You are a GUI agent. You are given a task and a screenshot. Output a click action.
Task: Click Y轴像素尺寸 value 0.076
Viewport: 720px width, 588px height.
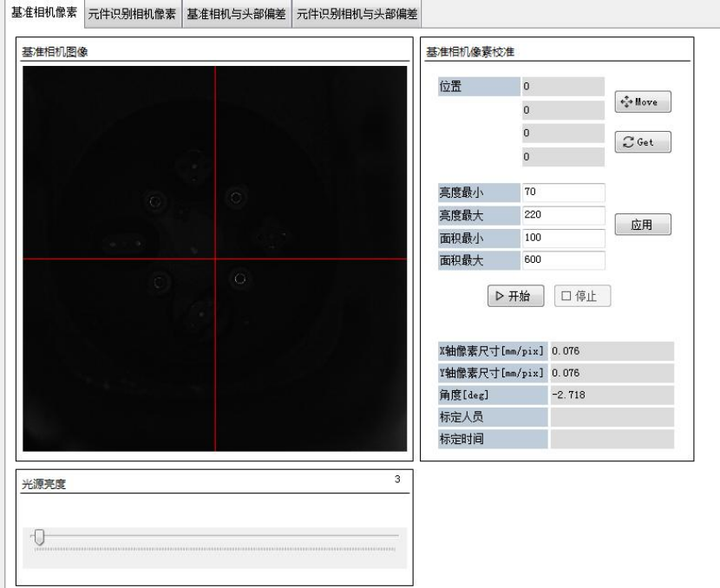[x=612, y=373]
